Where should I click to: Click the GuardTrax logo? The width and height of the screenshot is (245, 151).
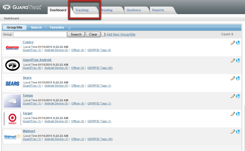[x=22, y=7]
